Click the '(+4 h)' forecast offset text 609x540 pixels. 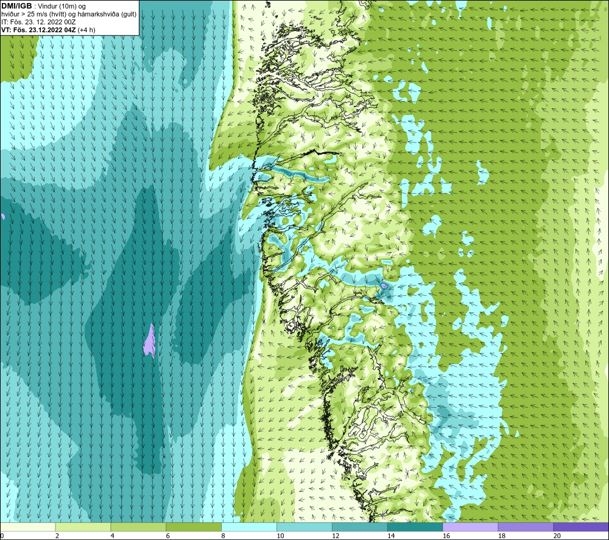point(86,30)
